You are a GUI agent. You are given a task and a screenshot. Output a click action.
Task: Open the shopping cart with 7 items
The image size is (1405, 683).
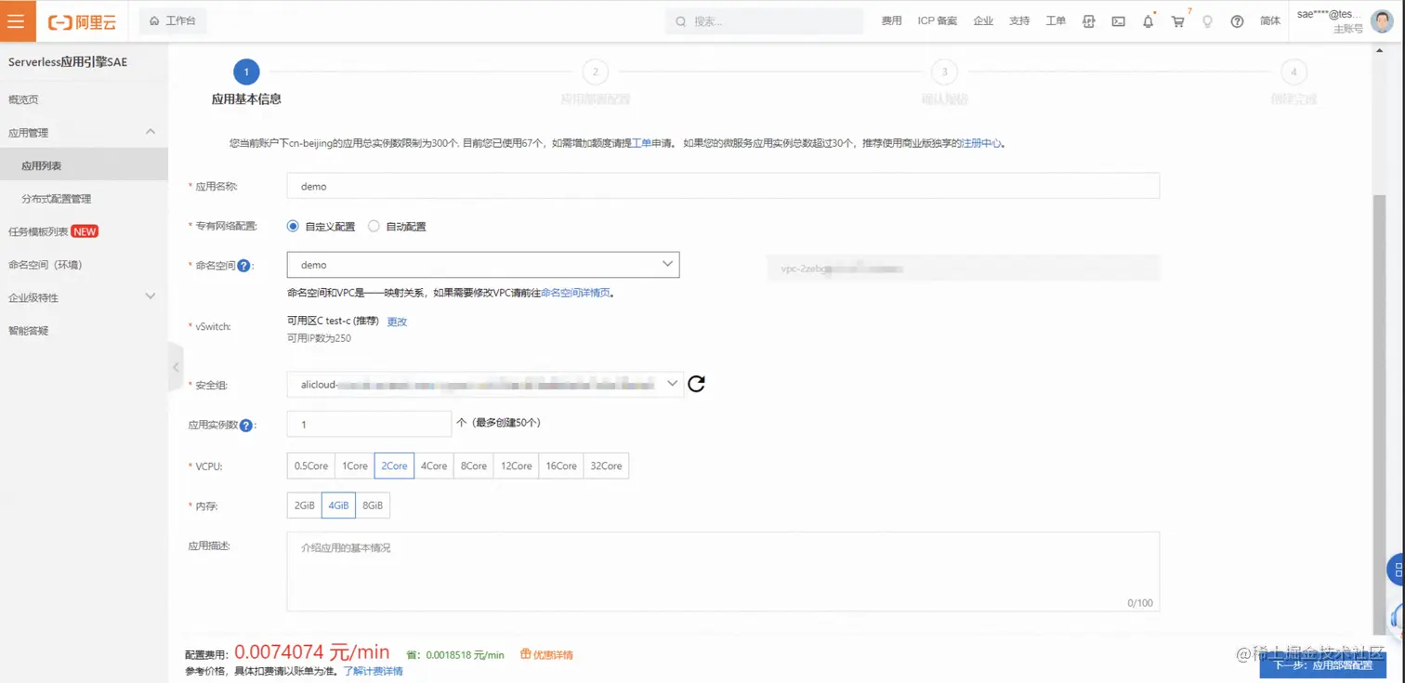(x=1177, y=20)
